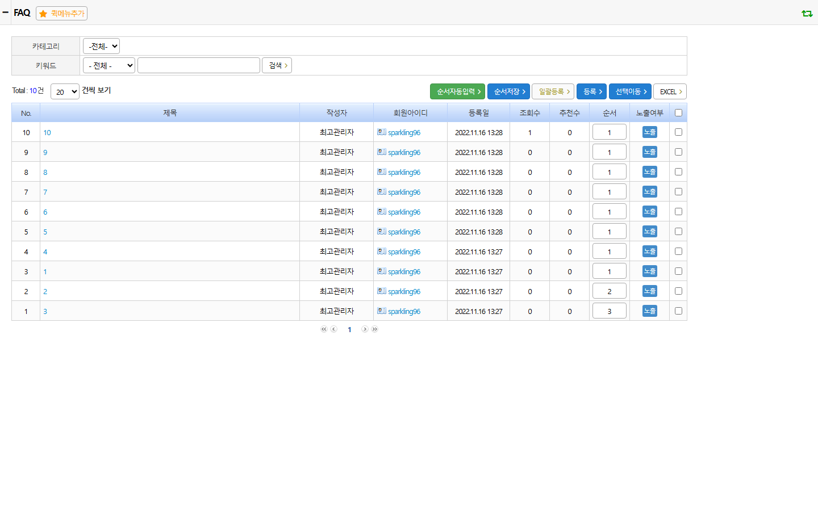Open FAQ titled 10
The image size is (818, 511).
pyautogui.click(x=47, y=133)
